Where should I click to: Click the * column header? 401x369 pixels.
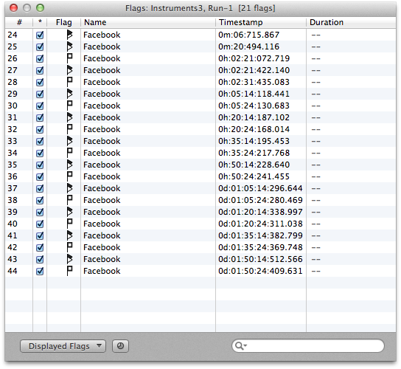(40, 23)
